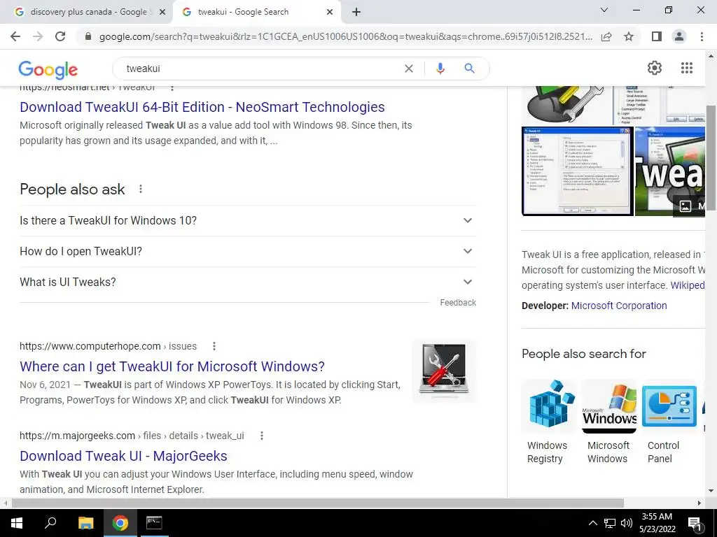Open Google apps grid
Image resolution: width=717 pixels, height=537 pixels.
click(x=687, y=68)
